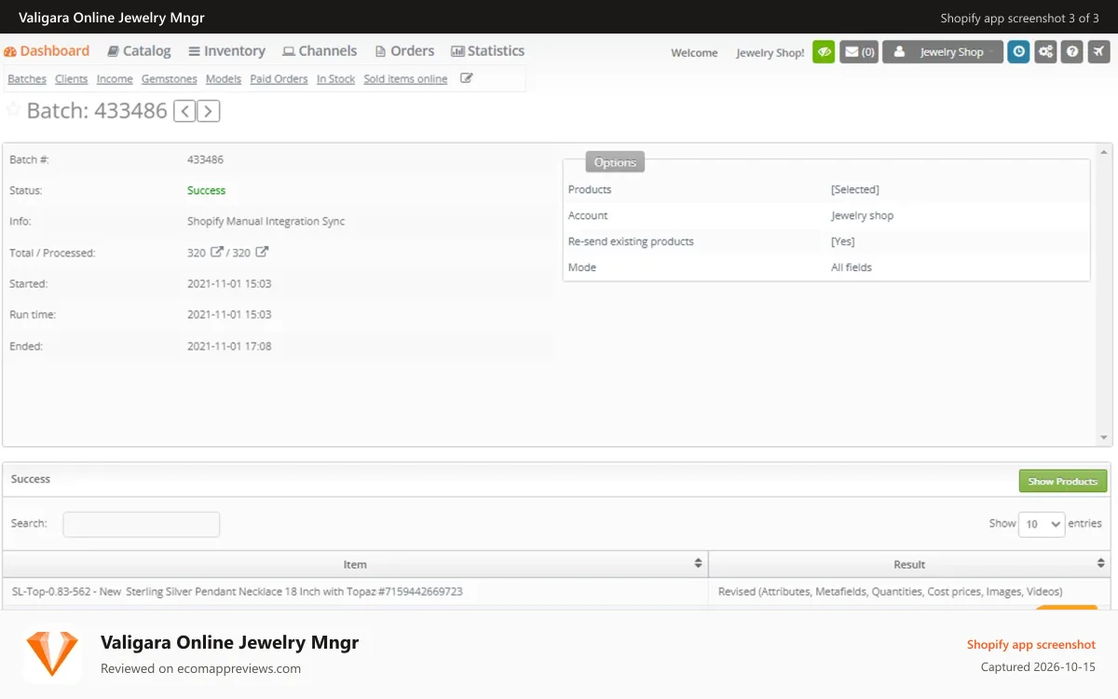Screen dimensions: 1118x699
Task: Follow the Sold items online link
Action: pos(405,79)
